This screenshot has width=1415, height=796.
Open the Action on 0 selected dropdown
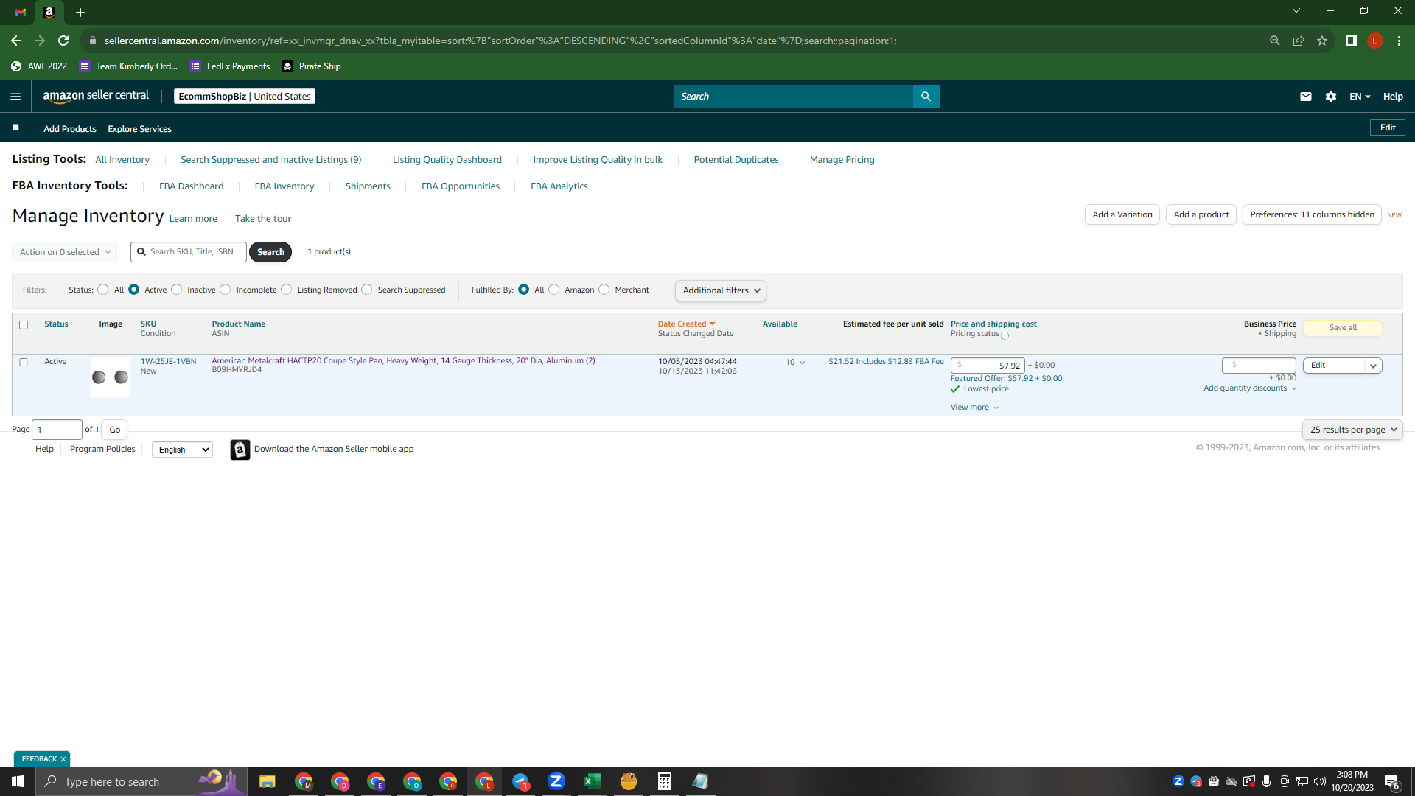[65, 252]
